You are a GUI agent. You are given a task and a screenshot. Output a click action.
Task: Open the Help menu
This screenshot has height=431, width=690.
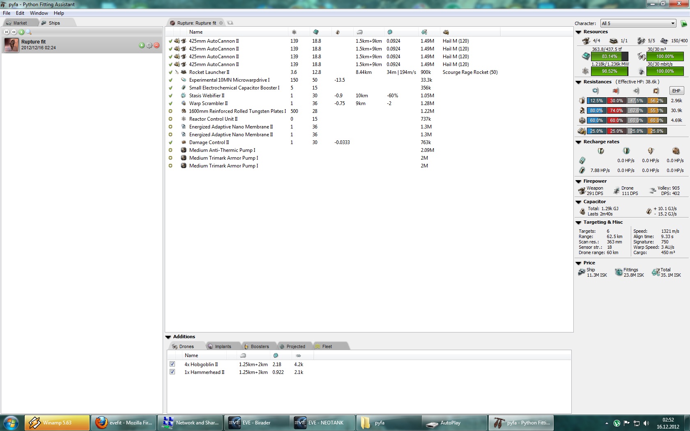(x=59, y=13)
